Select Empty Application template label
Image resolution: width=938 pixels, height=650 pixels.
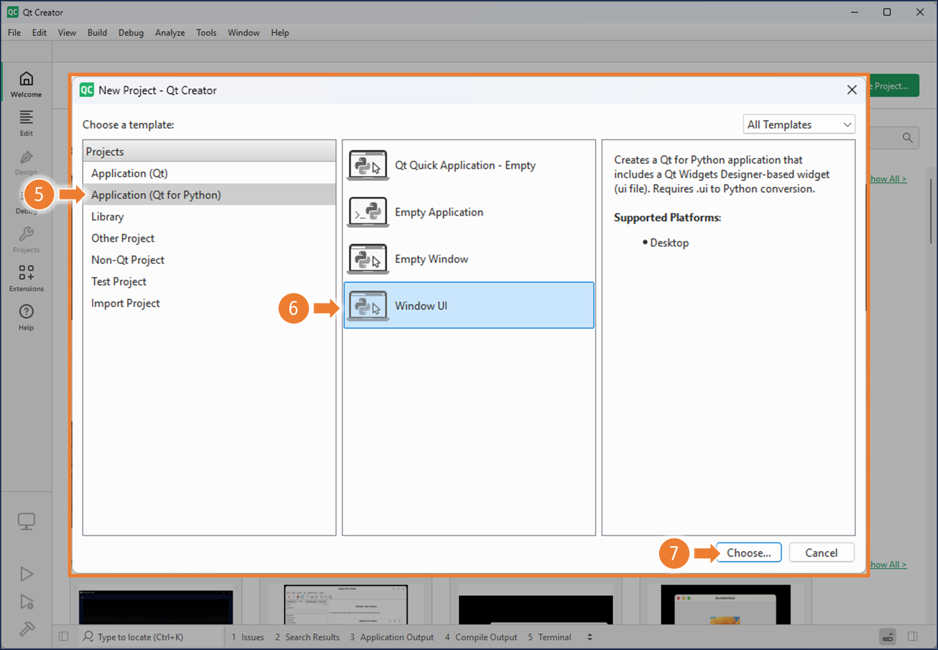(x=439, y=212)
